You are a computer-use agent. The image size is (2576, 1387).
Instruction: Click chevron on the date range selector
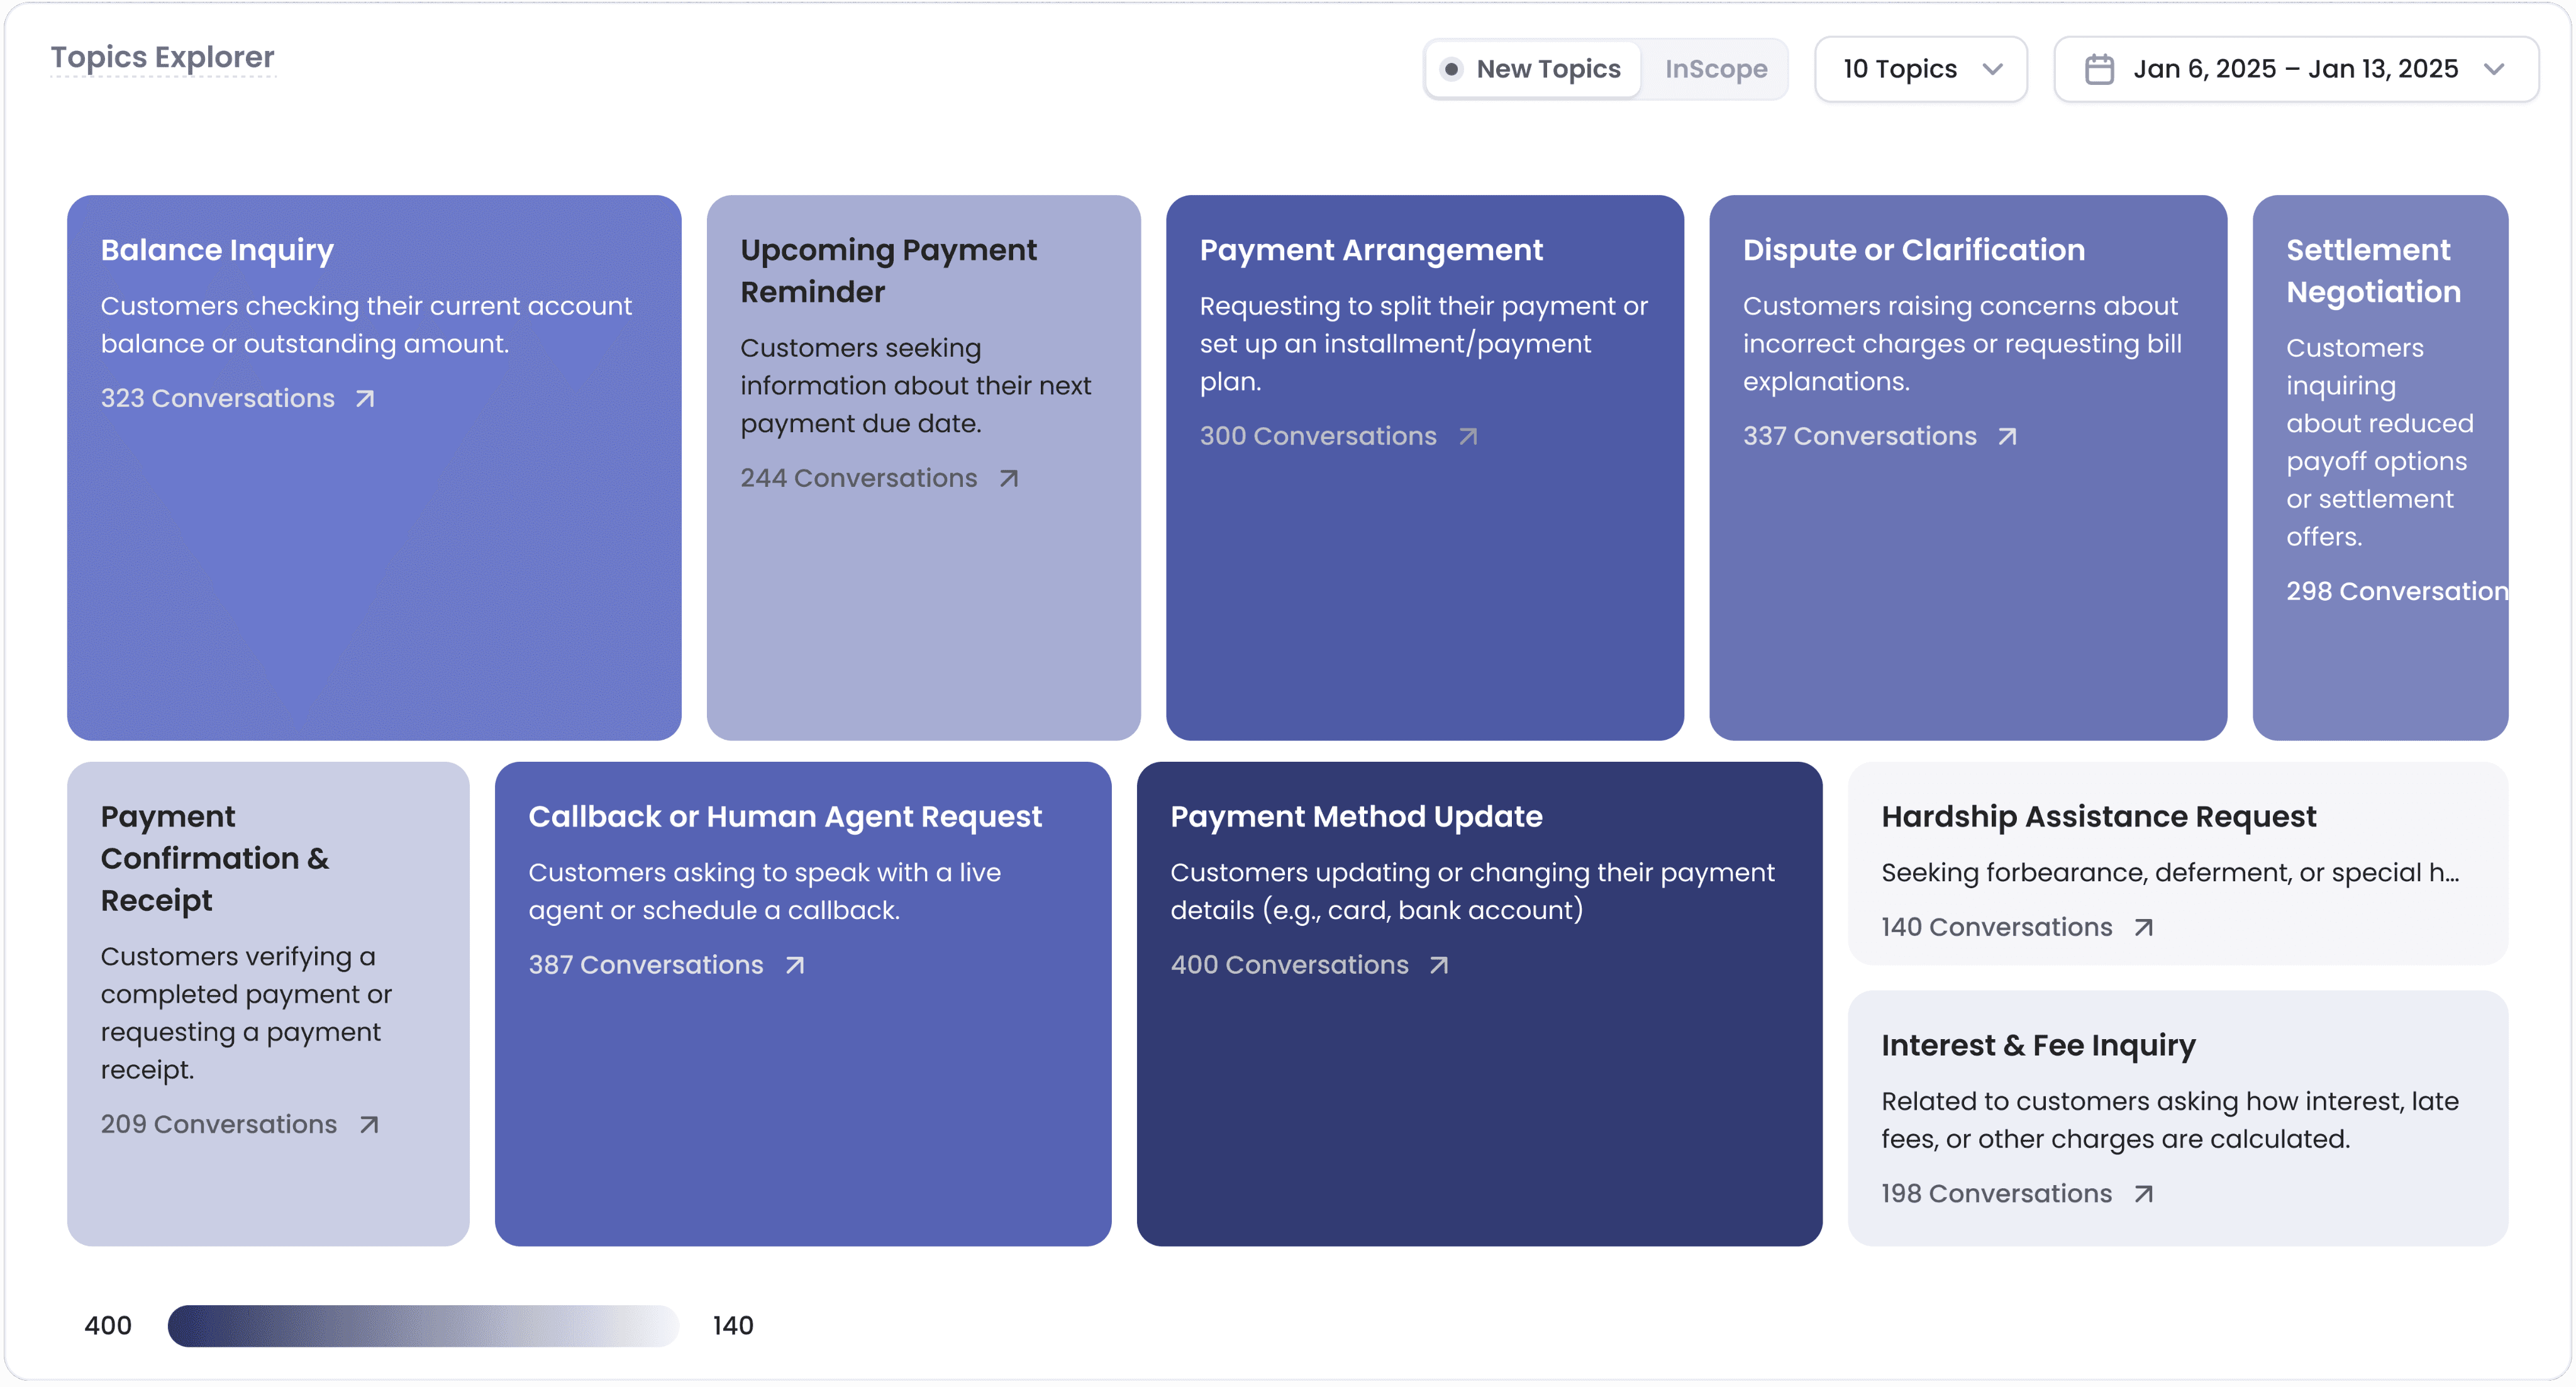(x=2494, y=69)
